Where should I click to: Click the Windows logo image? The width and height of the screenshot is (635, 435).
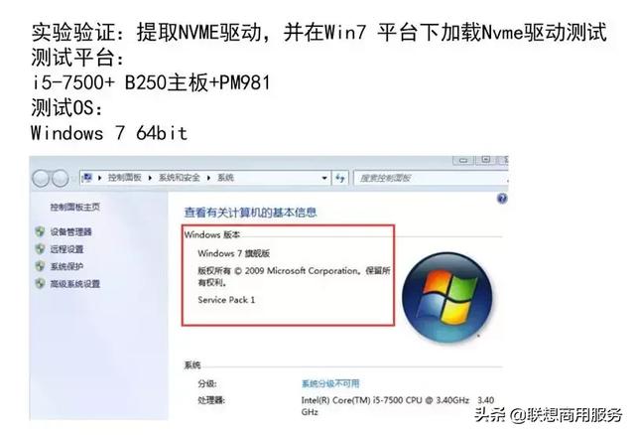coord(447,297)
